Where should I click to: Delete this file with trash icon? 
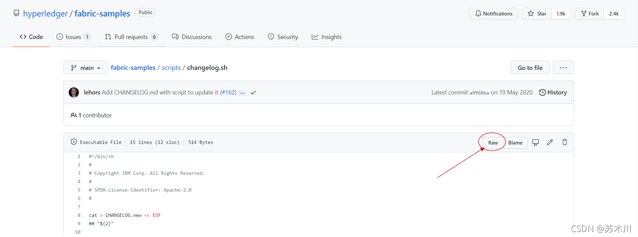click(564, 142)
